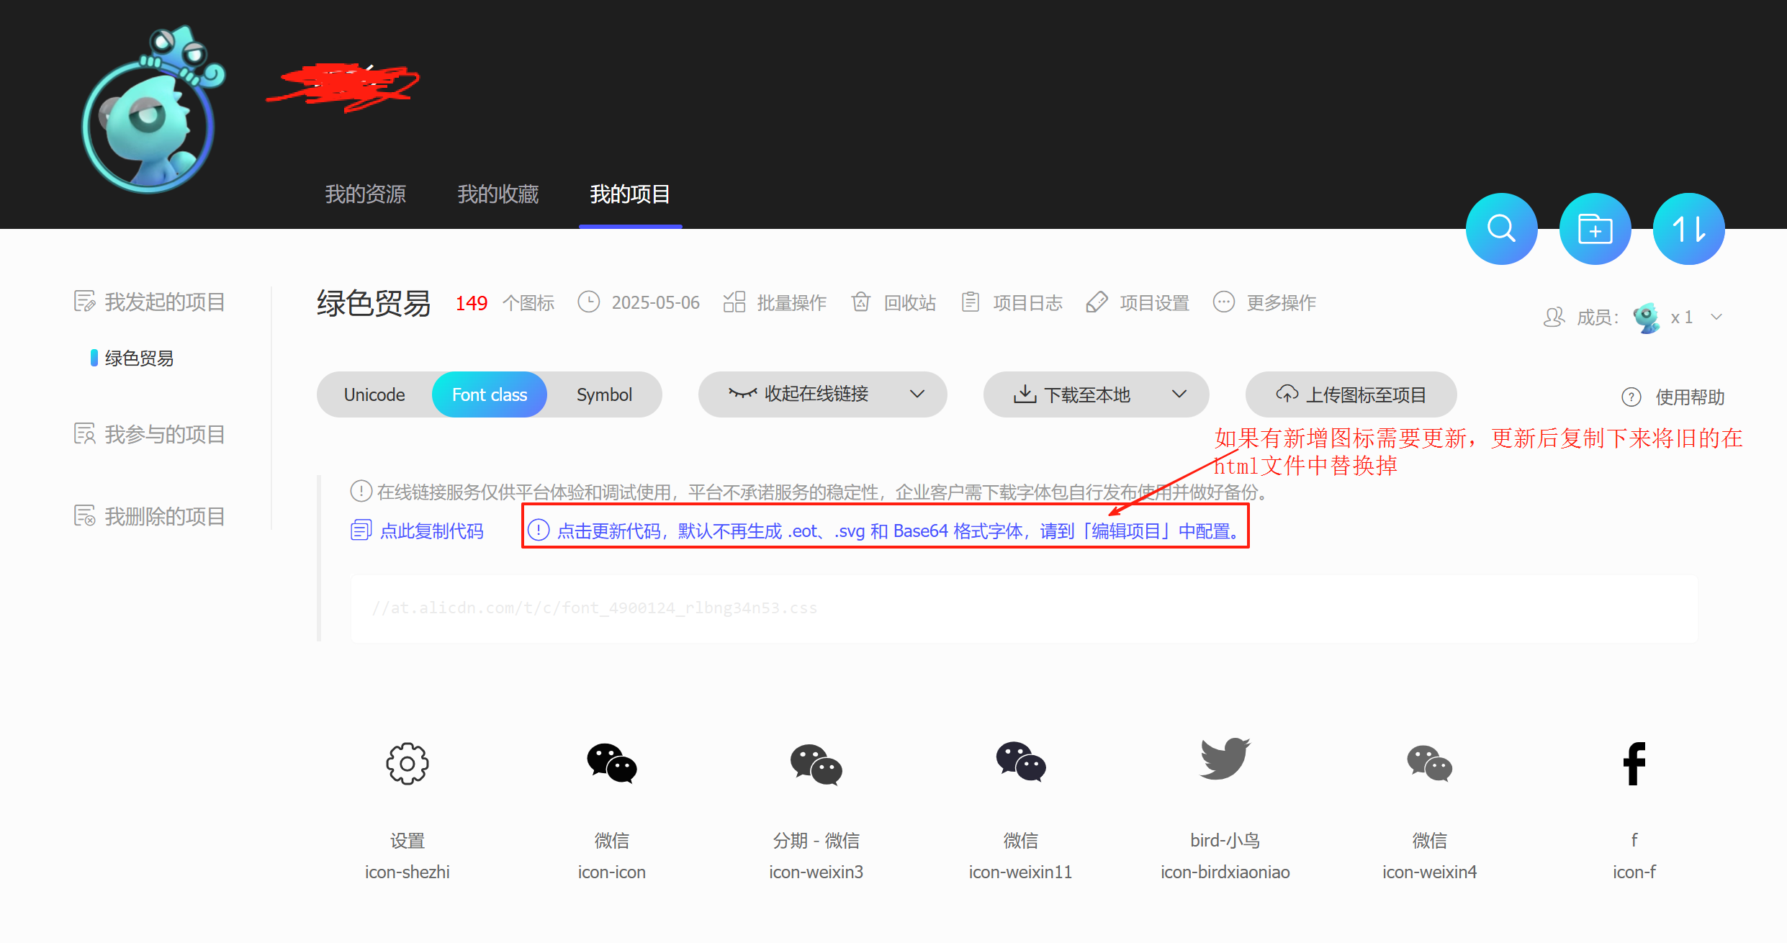Screen dimensions: 1787x943
Task: Click 上传图标至项目 button
Action: coord(1351,394)
